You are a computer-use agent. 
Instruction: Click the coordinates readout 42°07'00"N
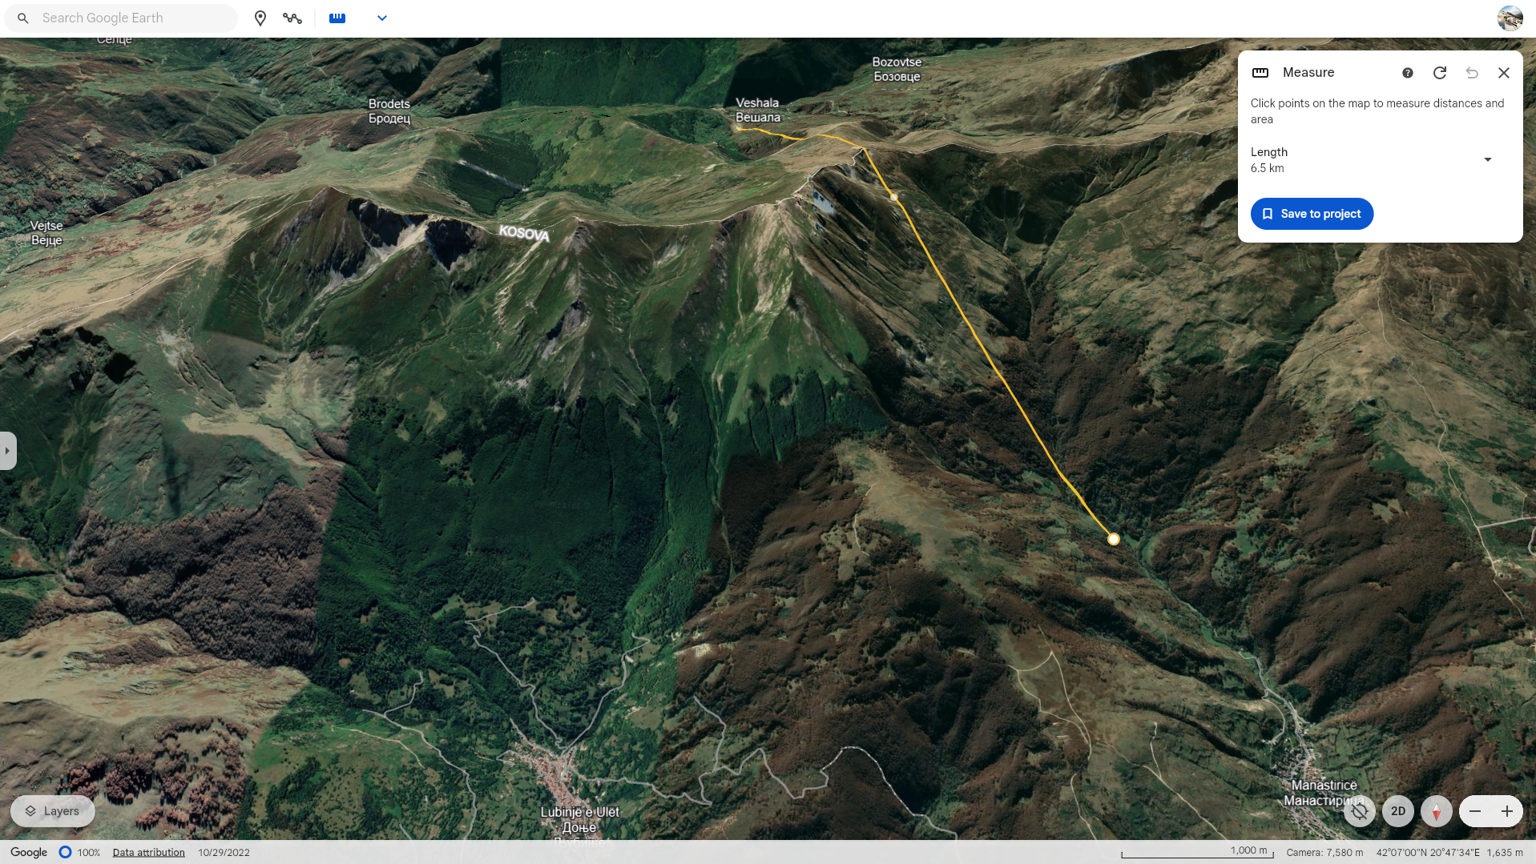(1428, 852)
